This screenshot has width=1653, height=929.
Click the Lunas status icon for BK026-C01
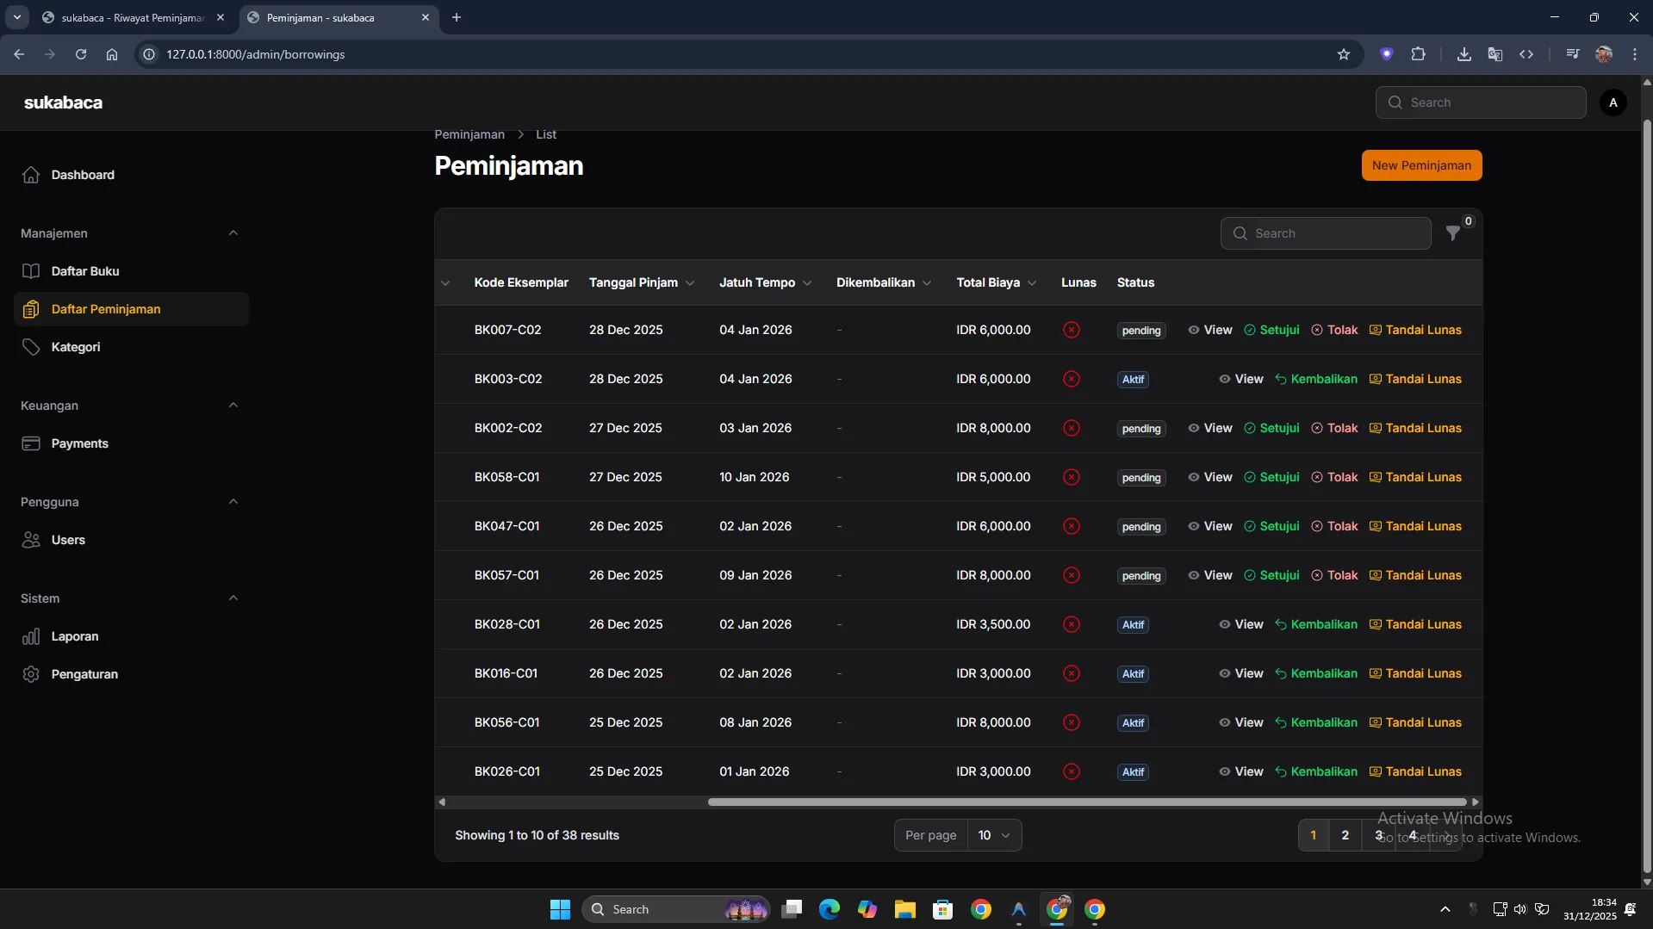coord(1071,771)
